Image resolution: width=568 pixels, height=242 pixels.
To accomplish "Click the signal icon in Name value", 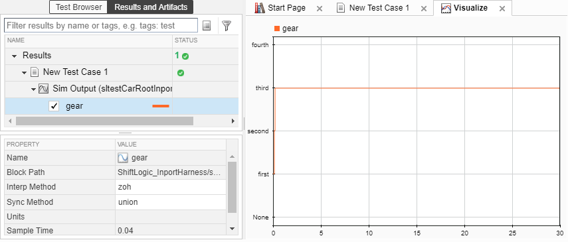I will 123,158.
